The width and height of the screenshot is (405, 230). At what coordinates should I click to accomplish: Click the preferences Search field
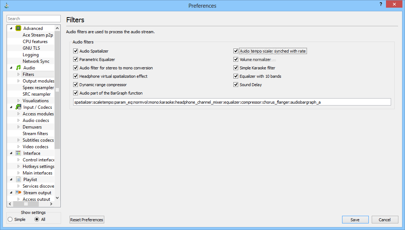tap(34, 19)
